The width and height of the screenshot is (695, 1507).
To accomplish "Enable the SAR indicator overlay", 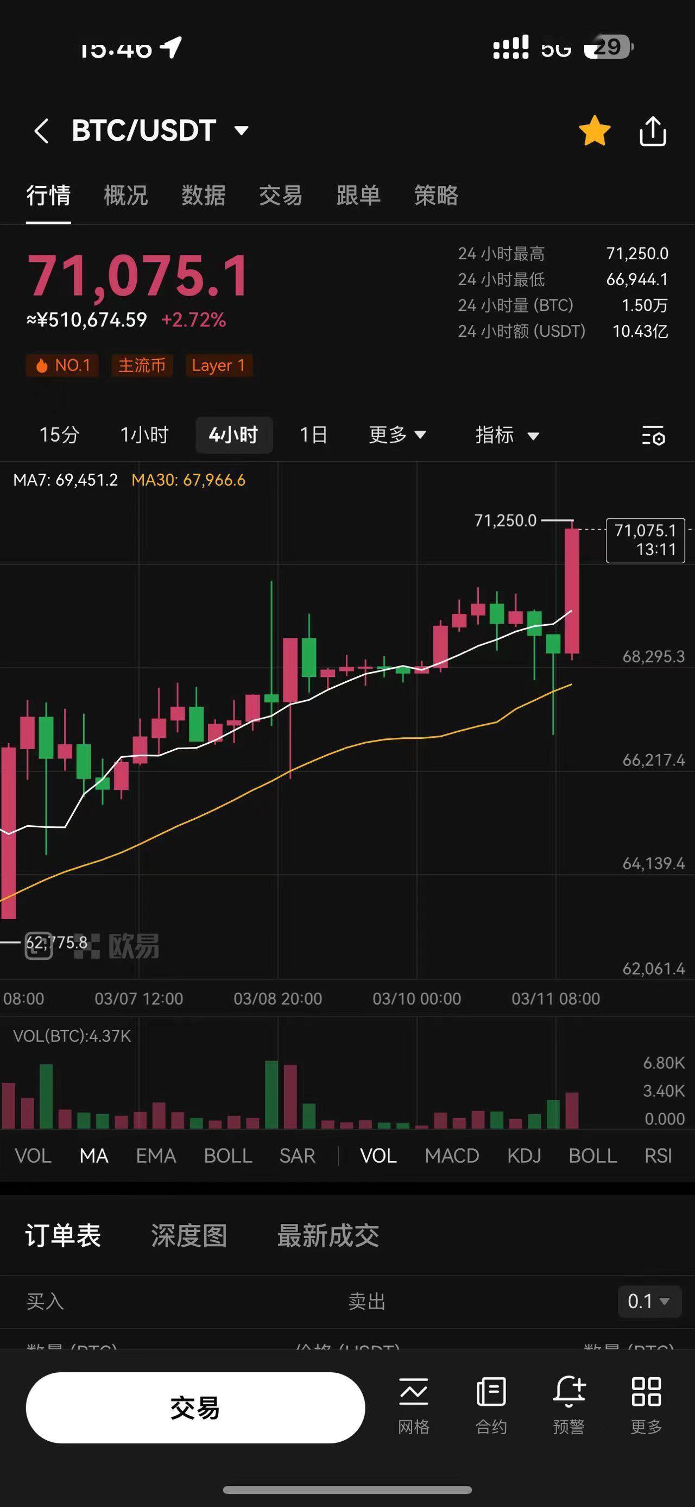I will 297,1156.
